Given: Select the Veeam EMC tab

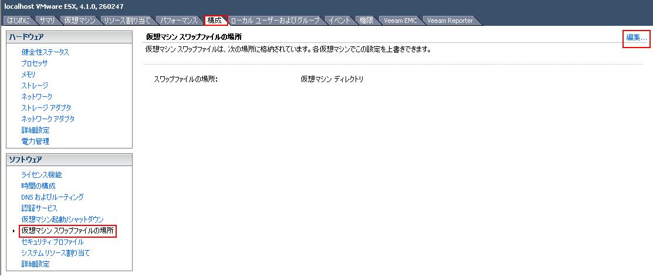Looking at the screenshot, I should coord(400,21).
